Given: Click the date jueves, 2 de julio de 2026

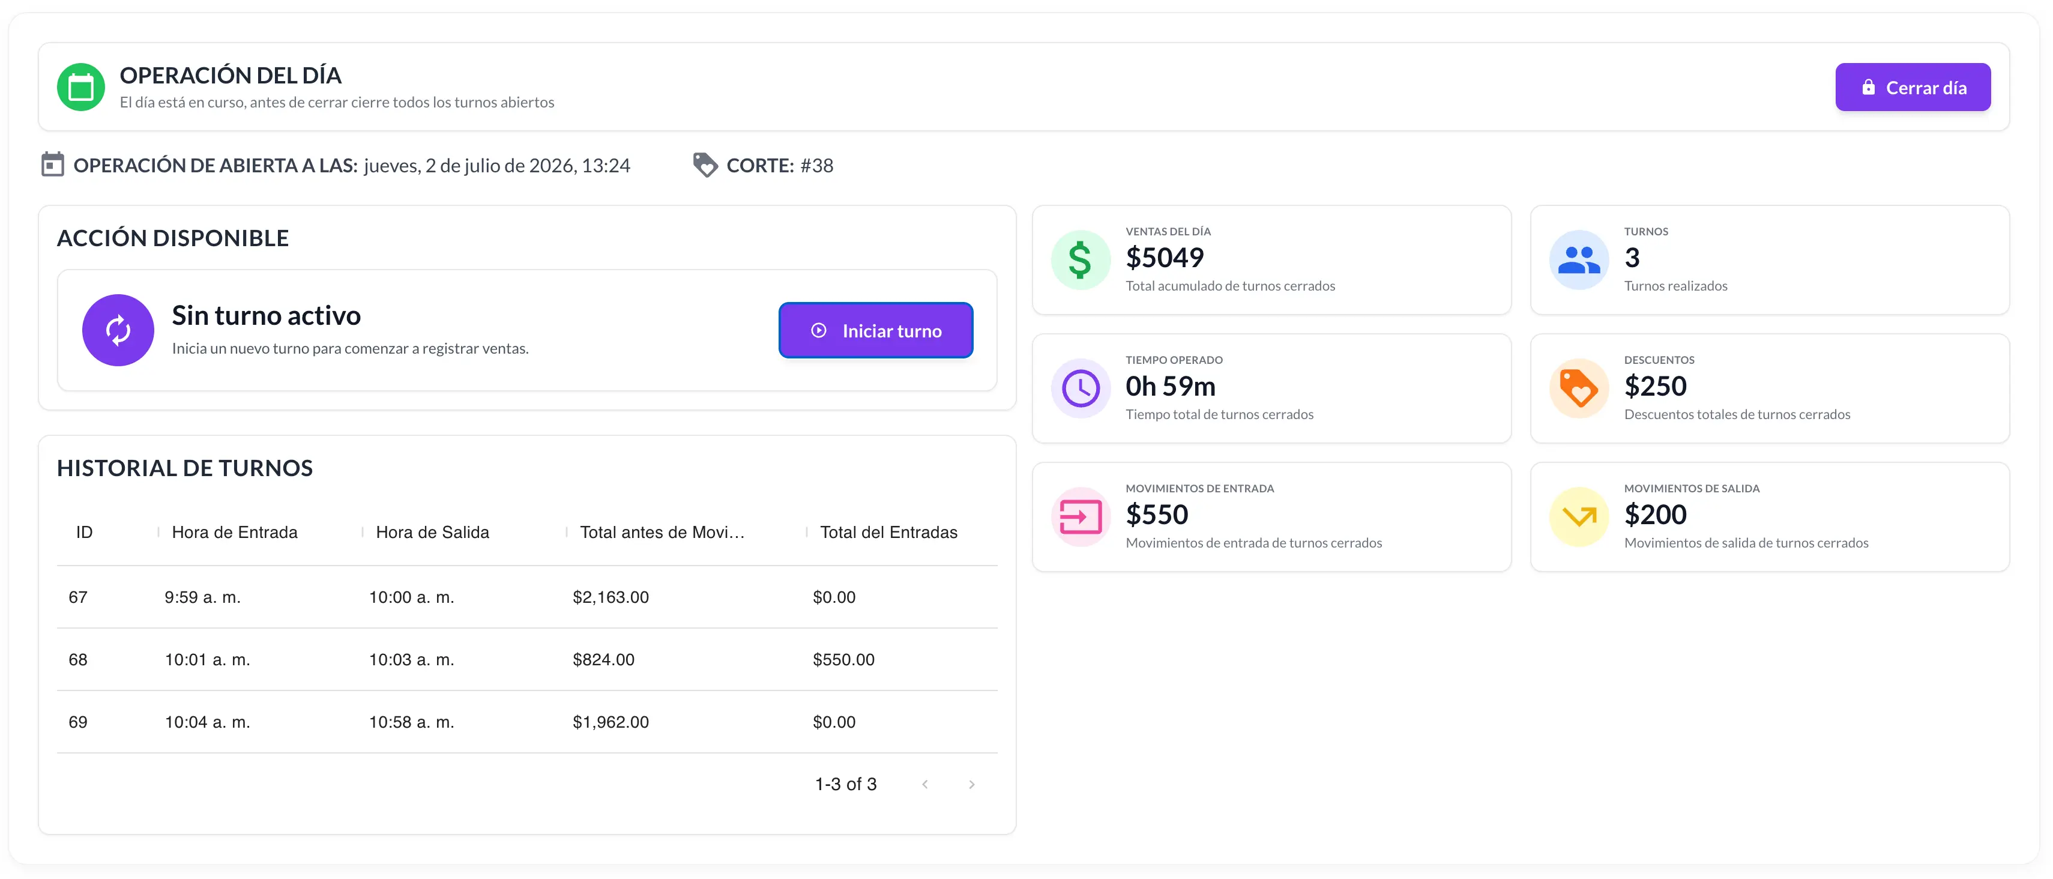Looking at the screenshot, I should 469,165.
